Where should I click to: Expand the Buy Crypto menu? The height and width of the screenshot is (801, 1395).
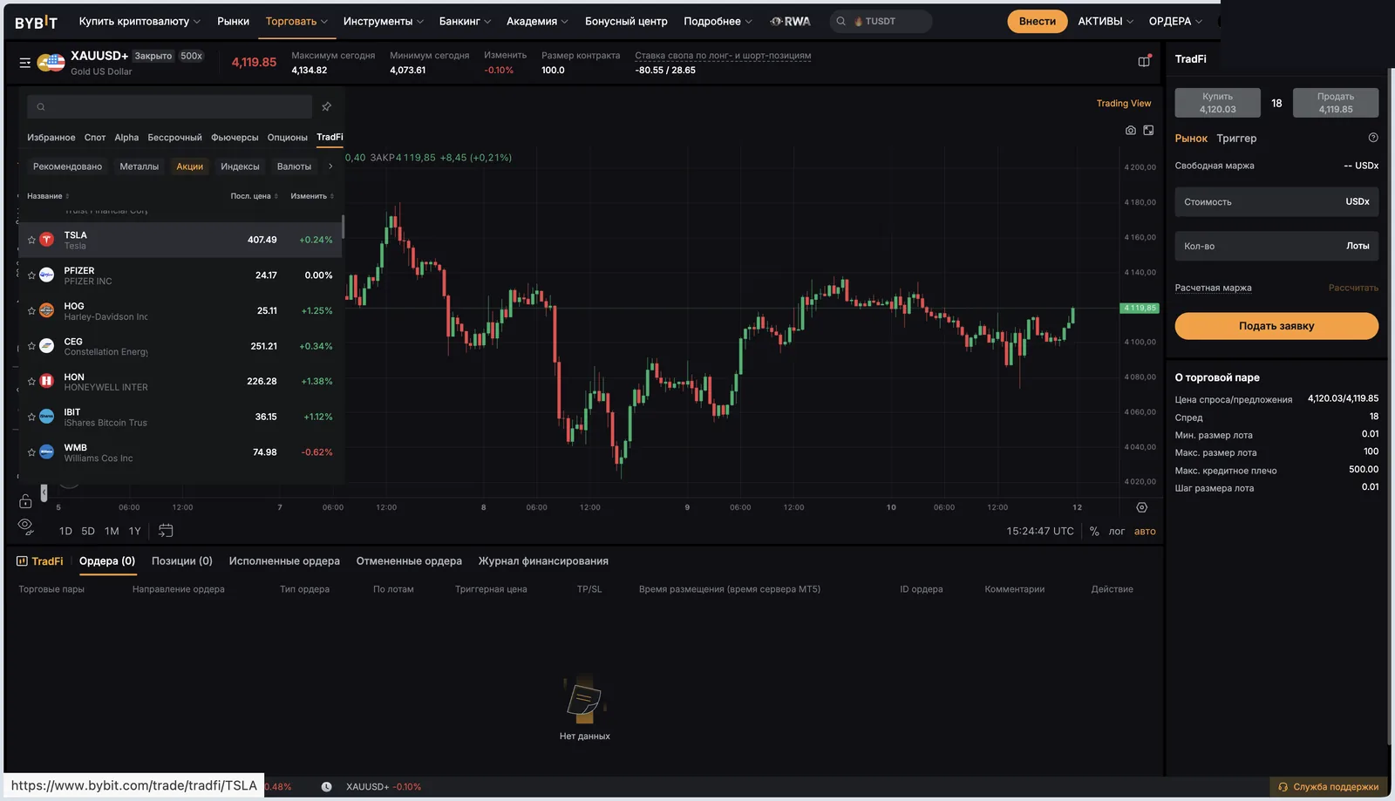[x=139, y=22]
